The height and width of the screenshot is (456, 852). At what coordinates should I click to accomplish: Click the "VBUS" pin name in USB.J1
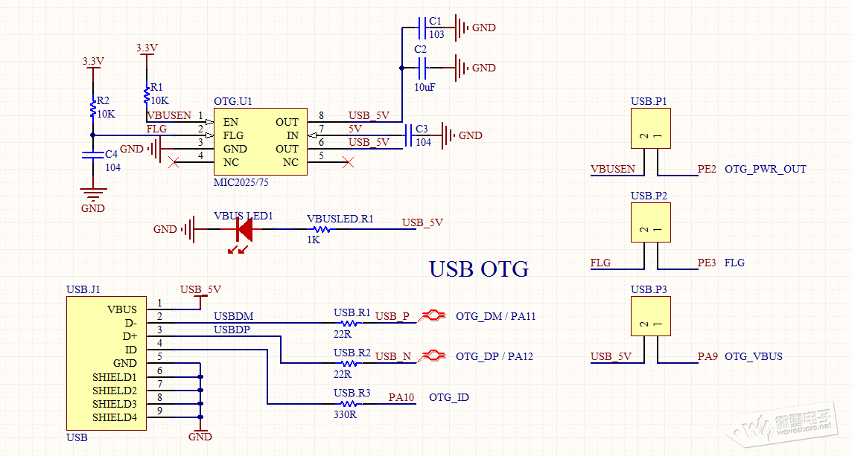[x=122, y=309]
